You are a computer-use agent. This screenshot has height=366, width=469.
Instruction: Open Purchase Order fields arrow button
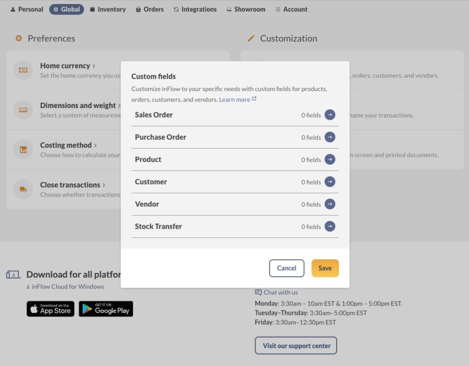[x=330, y=137]
